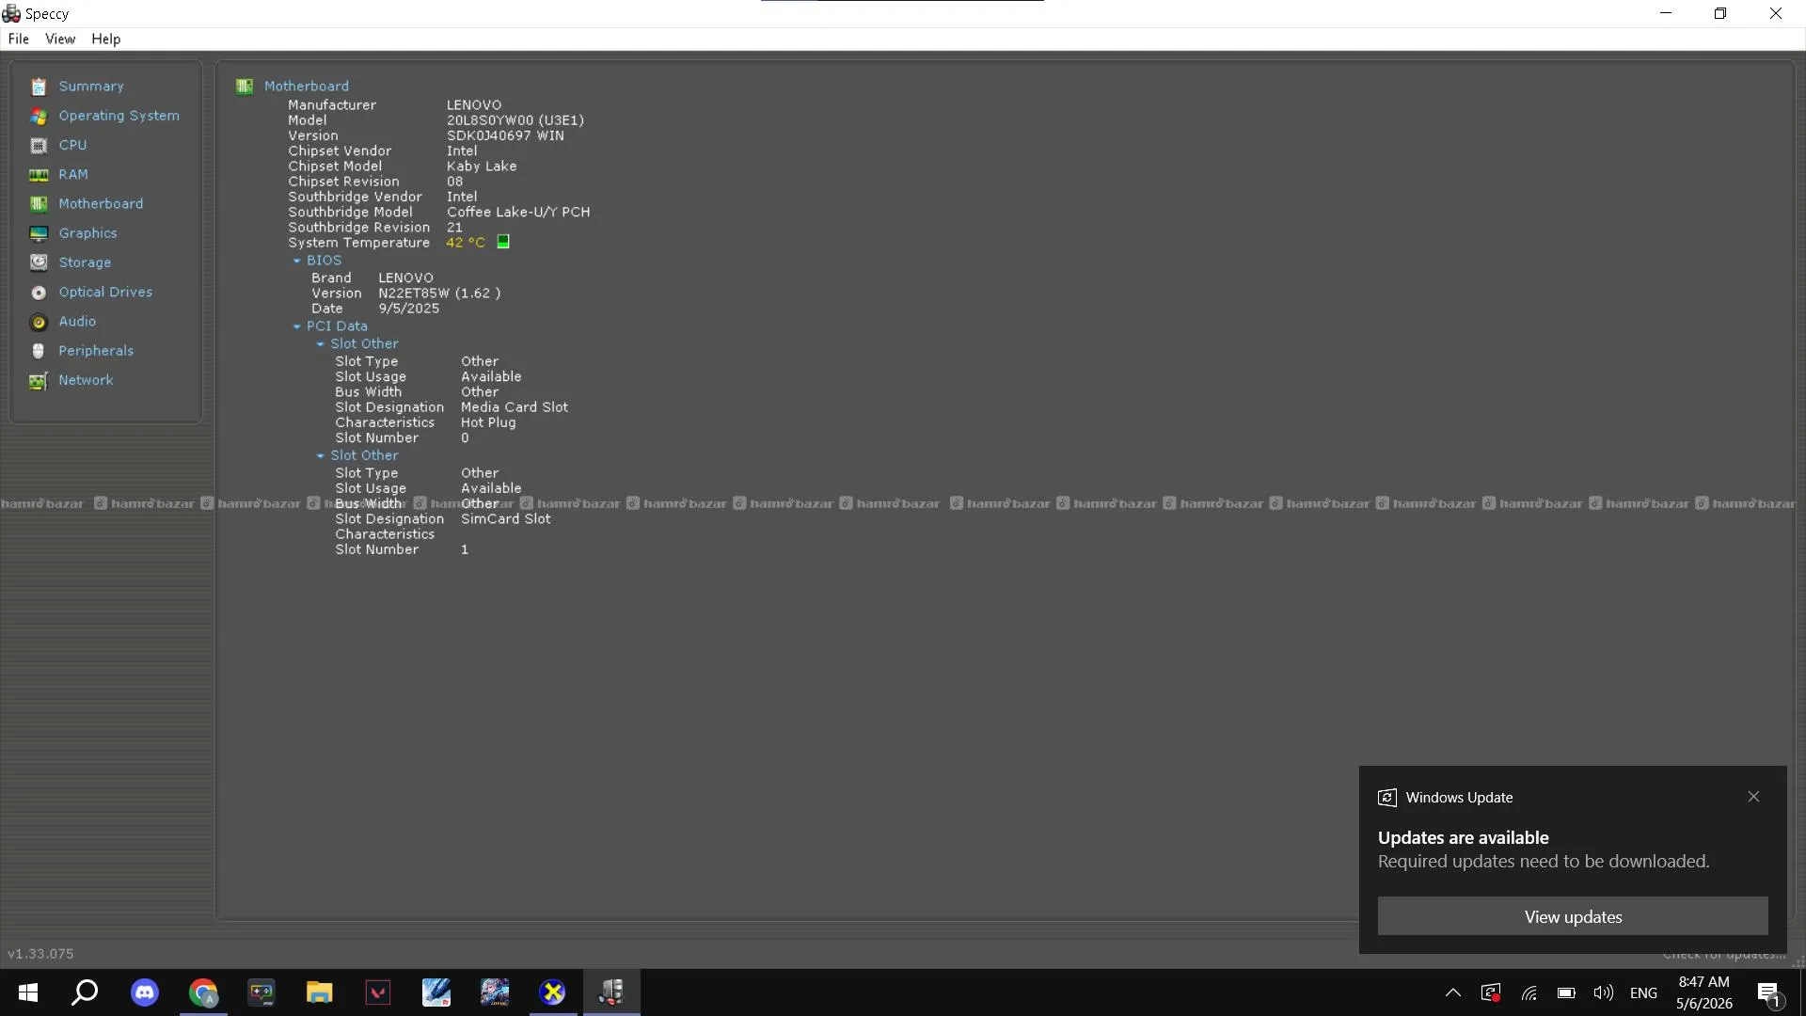Click the Audio speaker icon in sidebar
The image size is (1806, 1016).
click(39, 322)
